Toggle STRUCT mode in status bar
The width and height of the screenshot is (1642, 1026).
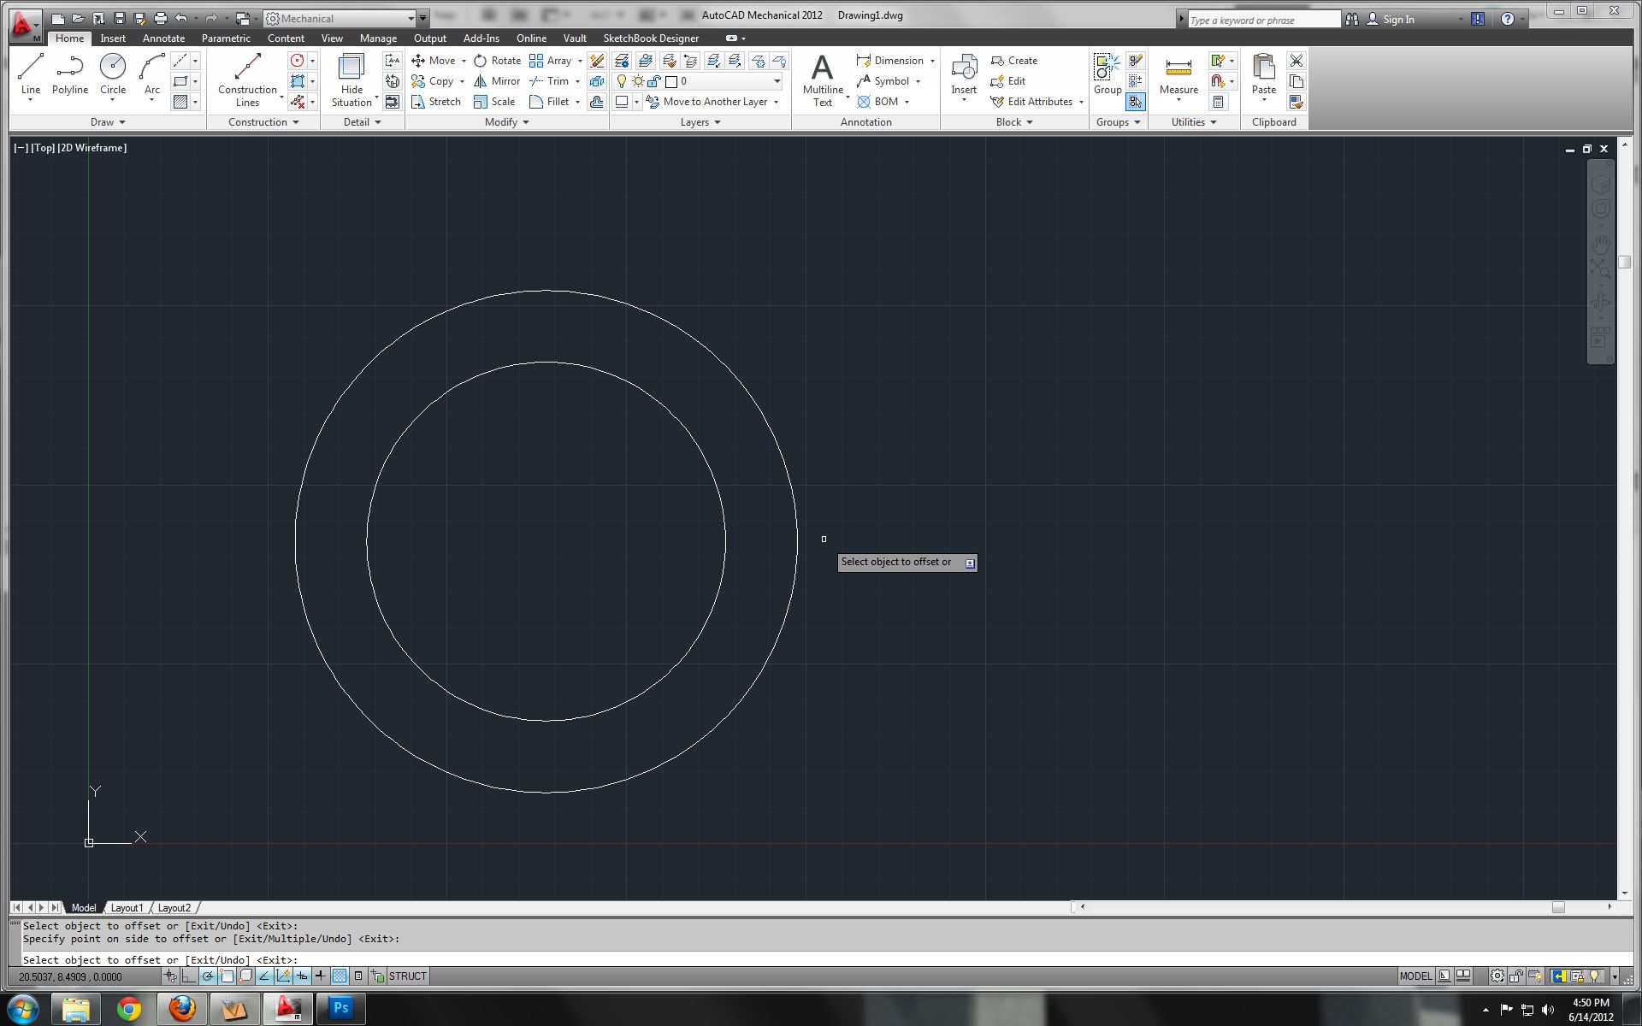(407, 976)
